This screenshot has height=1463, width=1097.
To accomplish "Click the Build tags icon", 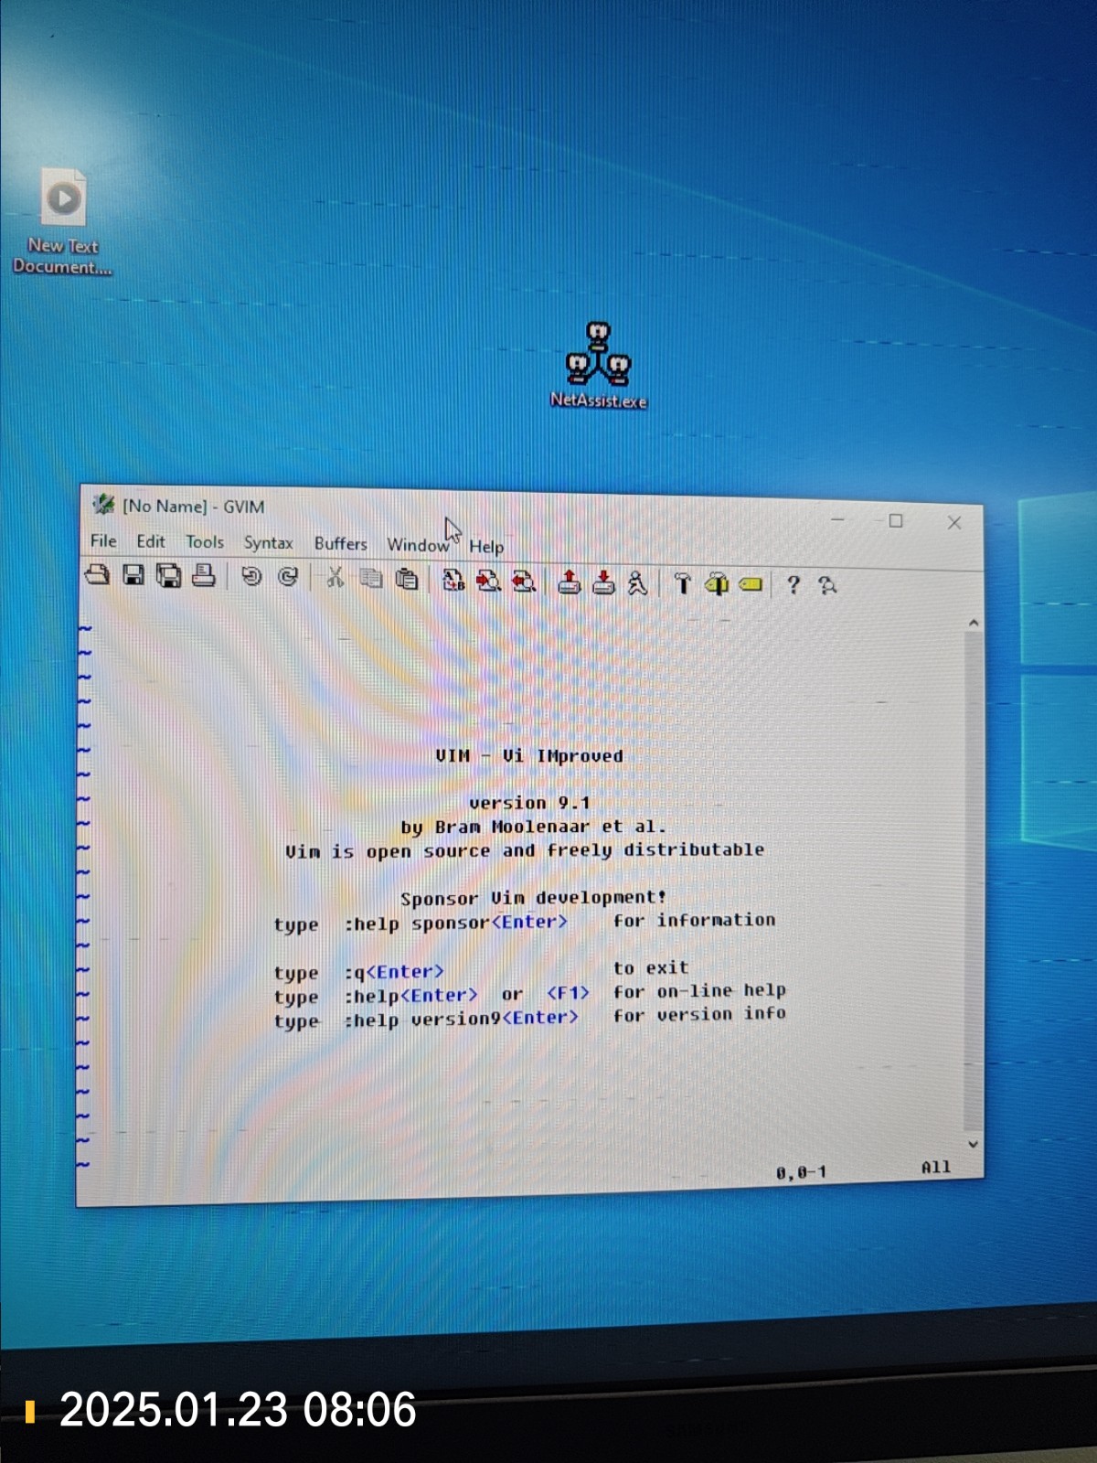I will [x=717, y=584].
